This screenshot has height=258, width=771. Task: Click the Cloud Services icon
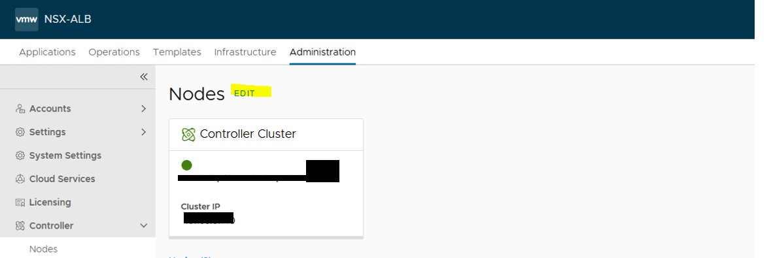point(20,179)
